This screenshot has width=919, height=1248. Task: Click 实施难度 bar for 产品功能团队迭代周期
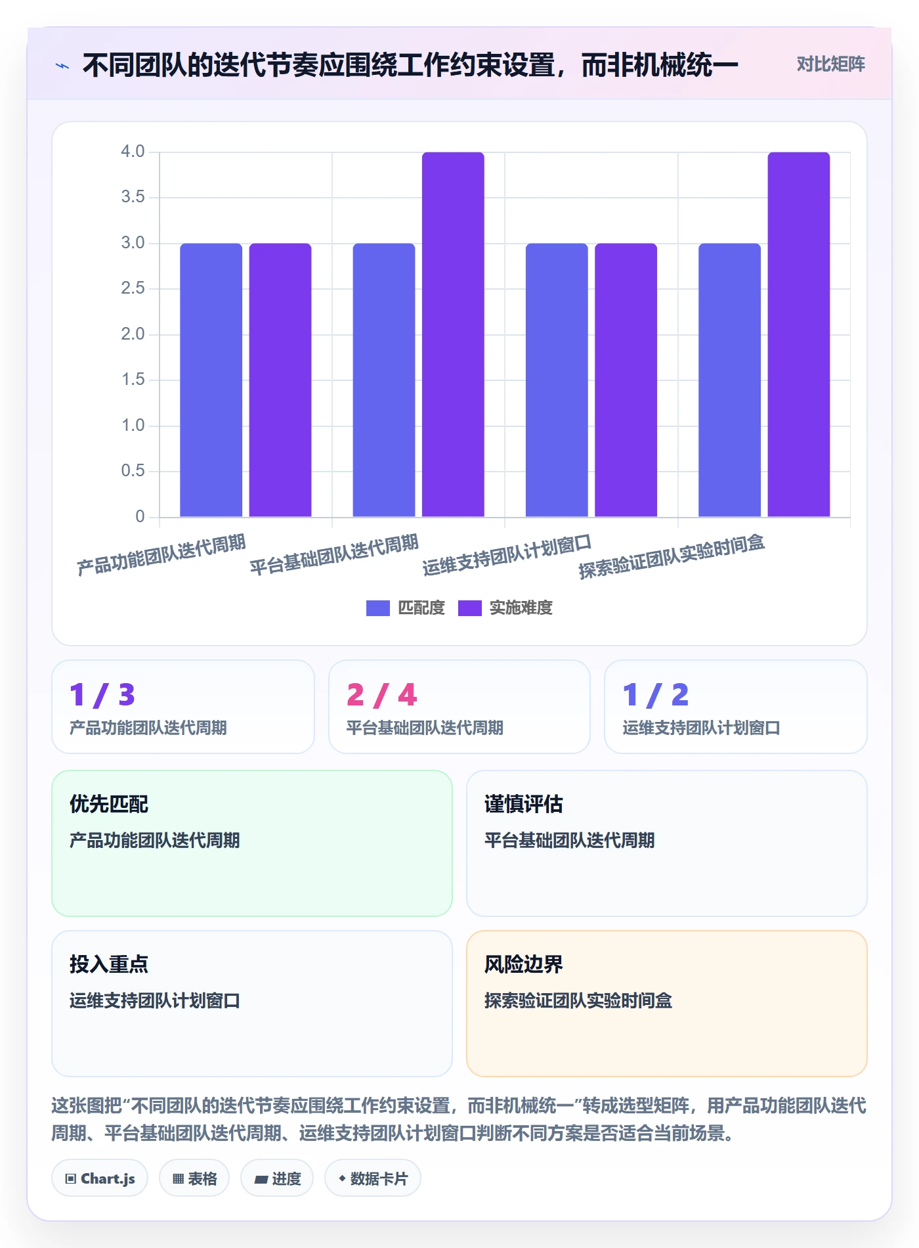(x=280, y=380)
